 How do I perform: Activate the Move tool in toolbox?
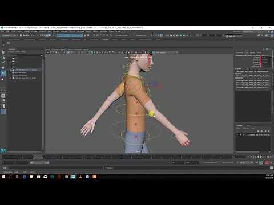tap(3, 68)
